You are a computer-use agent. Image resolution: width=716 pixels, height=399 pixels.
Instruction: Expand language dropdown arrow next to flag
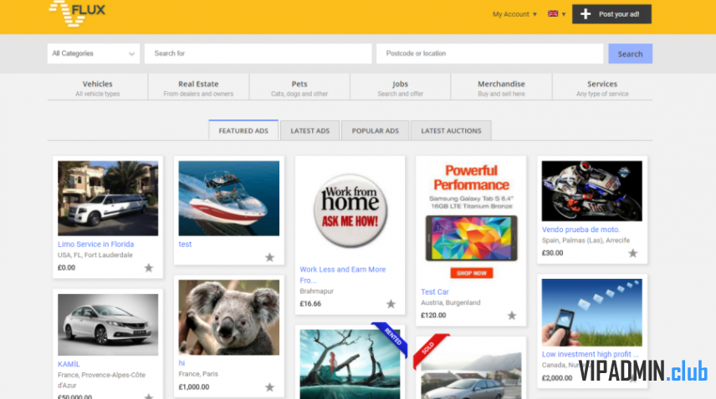point(564,14)
